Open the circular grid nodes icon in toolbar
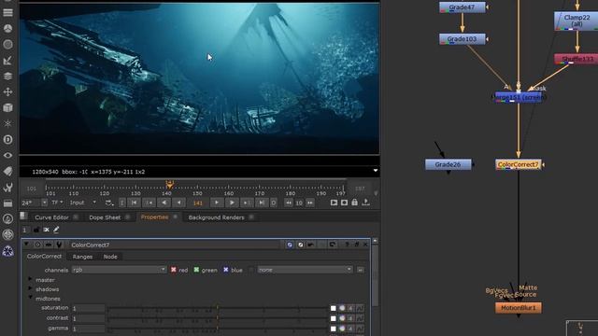 pyautogui.click(x=7, y=234)
